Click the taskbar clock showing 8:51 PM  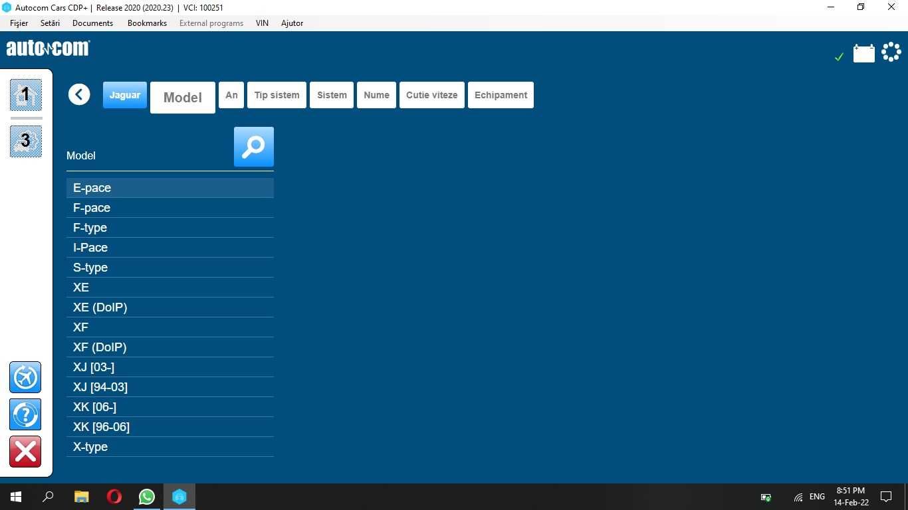tap(851, 497)
